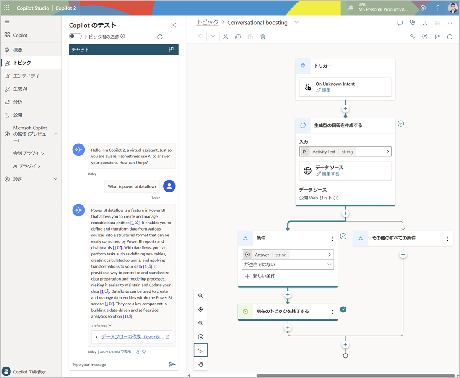
Task: Open the comments icon at top right
Action: click(400, 23)
